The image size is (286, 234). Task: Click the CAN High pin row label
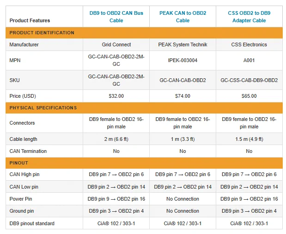coord(24,174)
